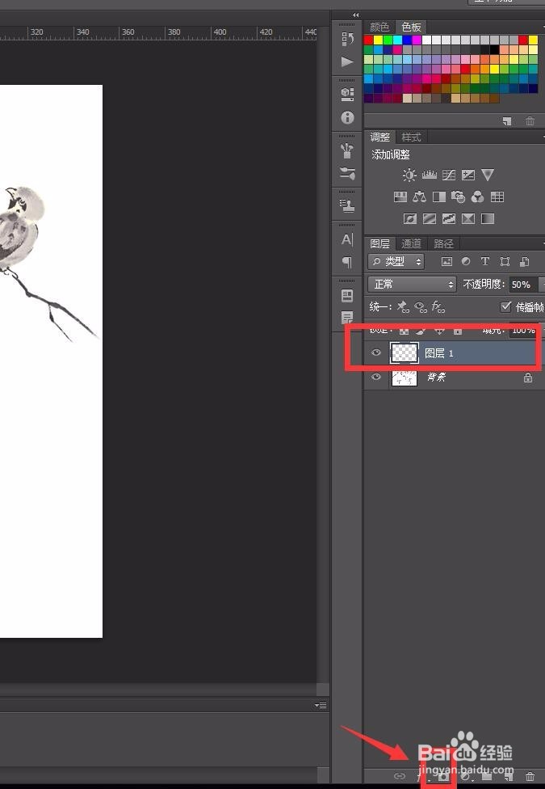Viewport: 545px width, 789px height.
Task: Open the Clone Source stamp panel icon
Action: 347,205
